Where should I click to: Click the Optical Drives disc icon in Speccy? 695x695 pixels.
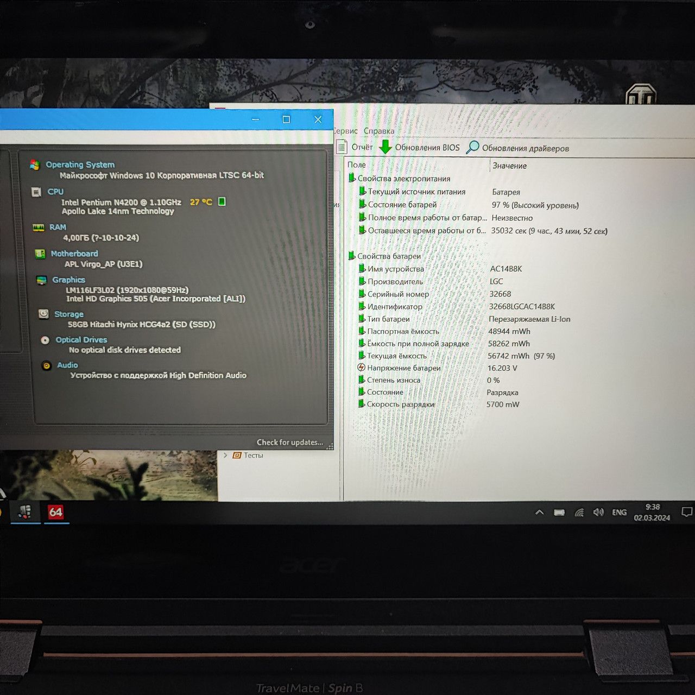[x=45, y=340]
